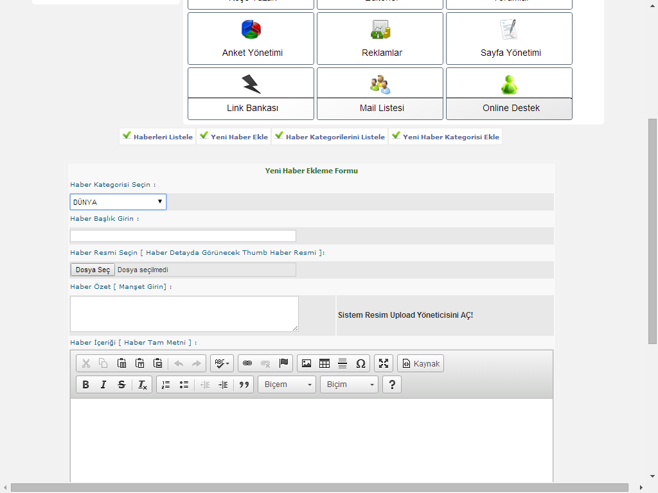Focus the Haber Özet textarea
The height and width of the screenshot is (493, 658).
[184, 314]
